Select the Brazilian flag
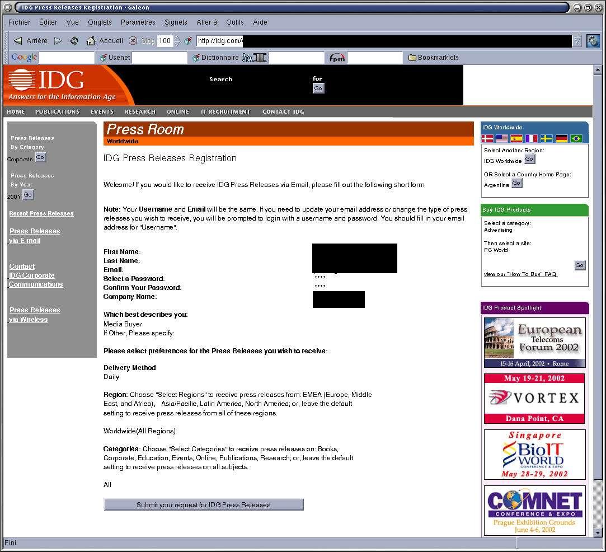This screenshot has width=606, height=552. pyautogui.click(x=576, y=138)
